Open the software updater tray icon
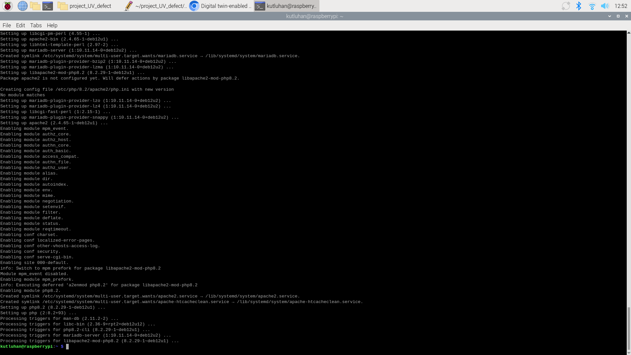The width and height of the screenshot is (631, 355). coord(566,6)
